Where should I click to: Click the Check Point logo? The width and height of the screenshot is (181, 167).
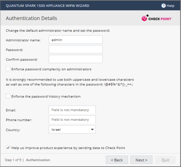(x=157, y=18)
